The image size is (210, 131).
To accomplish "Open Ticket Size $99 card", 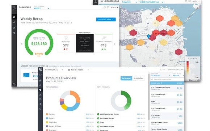I will click(66, 43).
